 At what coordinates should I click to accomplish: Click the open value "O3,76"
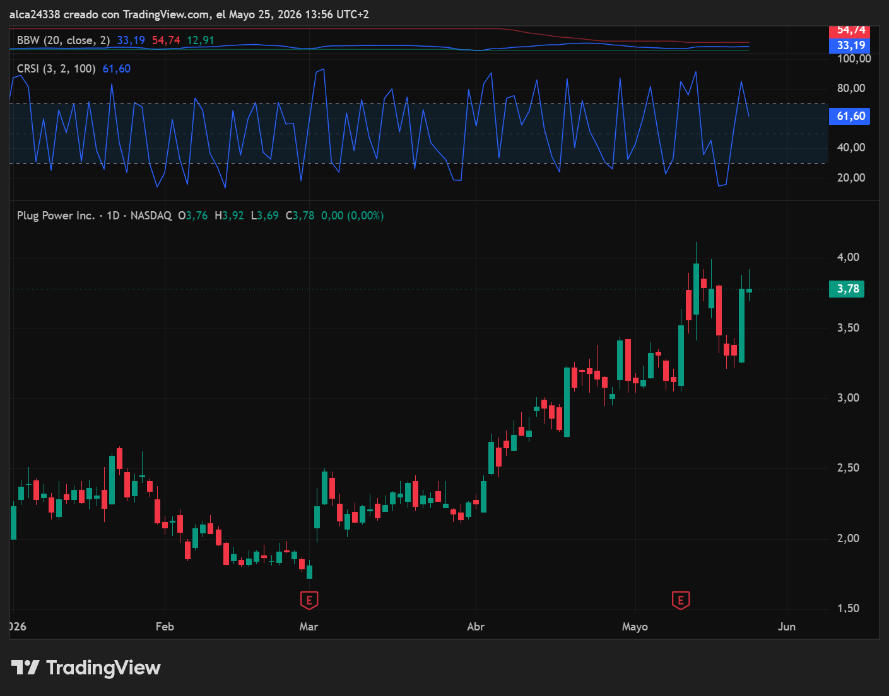[193, 216]
